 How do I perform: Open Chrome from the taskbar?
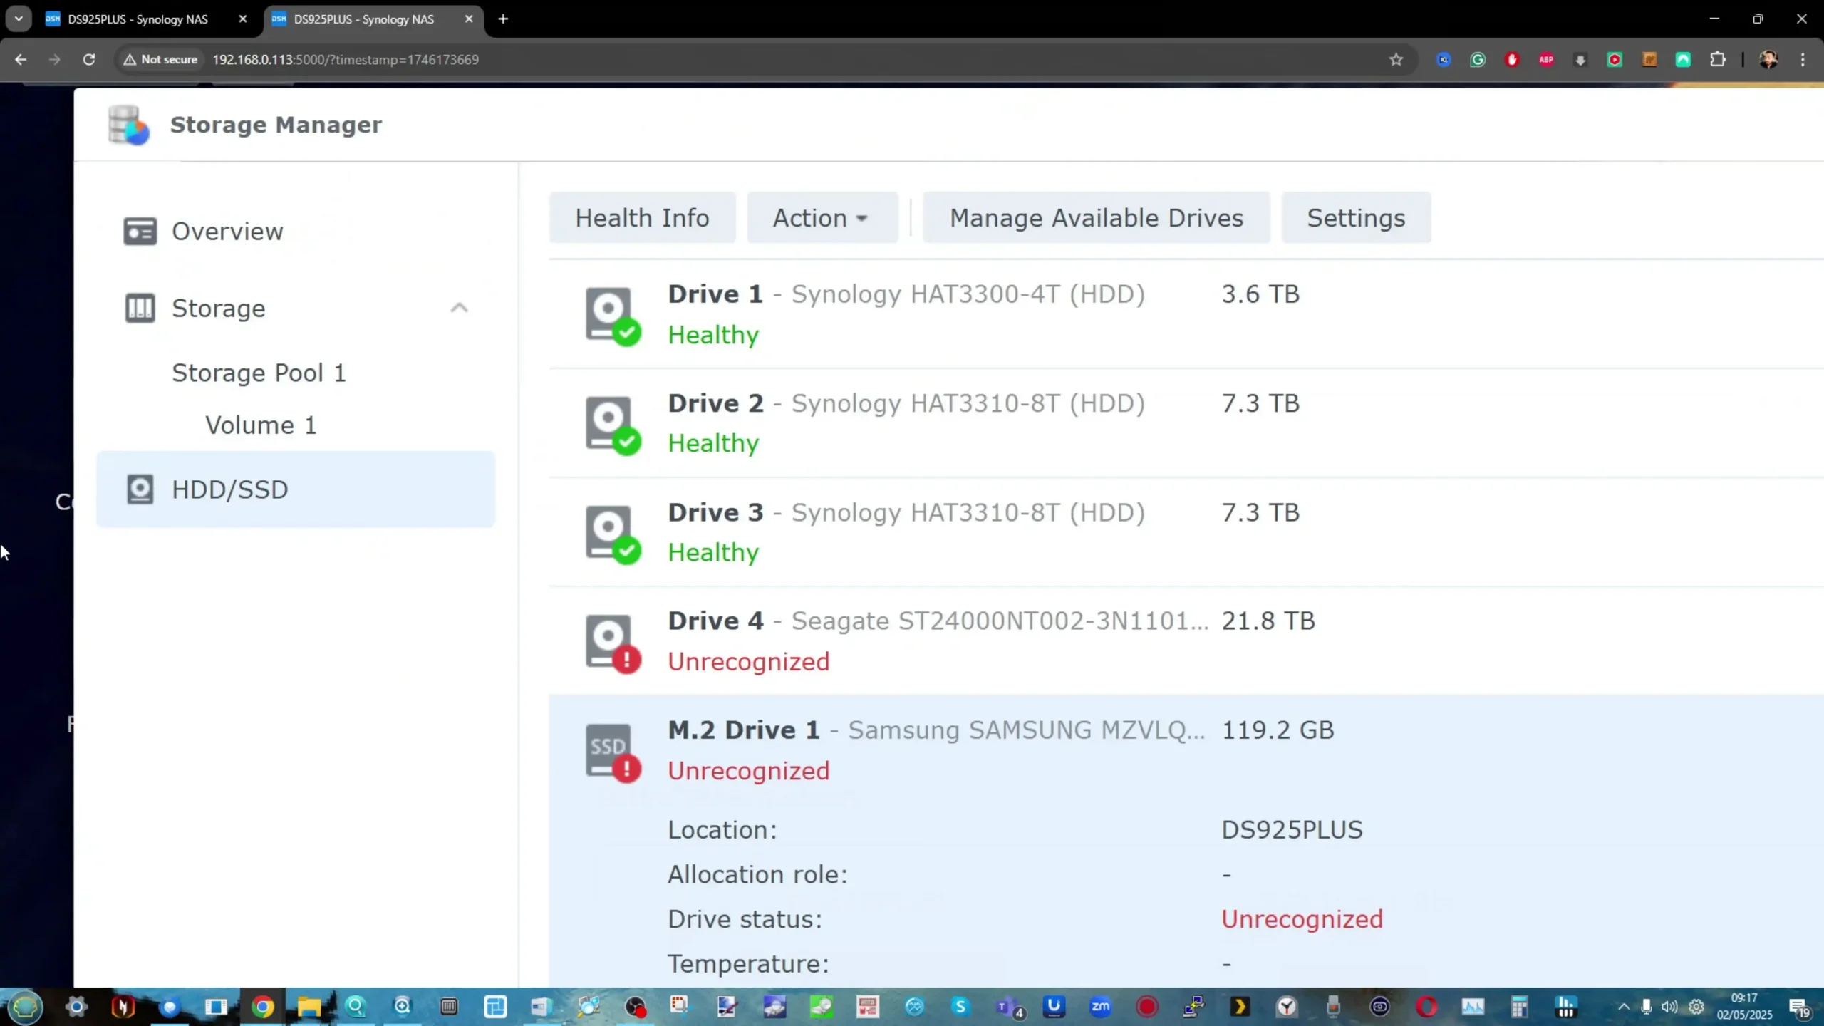[262, 1007]
